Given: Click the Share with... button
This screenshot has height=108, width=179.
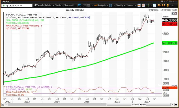Looking at the screenshot, I should 70,5.
